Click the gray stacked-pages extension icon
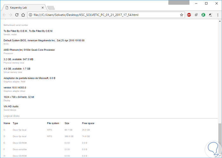This screenshot has width=222, height=158. (x=196, y=15)
